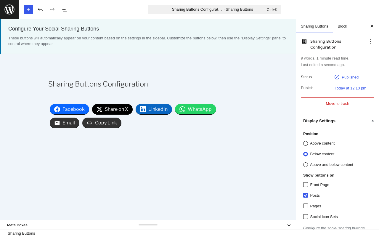
Task: Click the Show buttons on label
Action: 319,175
